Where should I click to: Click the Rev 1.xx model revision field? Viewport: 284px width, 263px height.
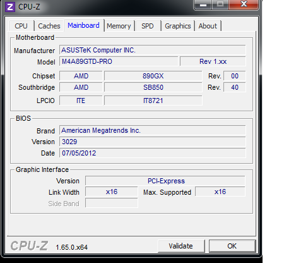[213, 61]
